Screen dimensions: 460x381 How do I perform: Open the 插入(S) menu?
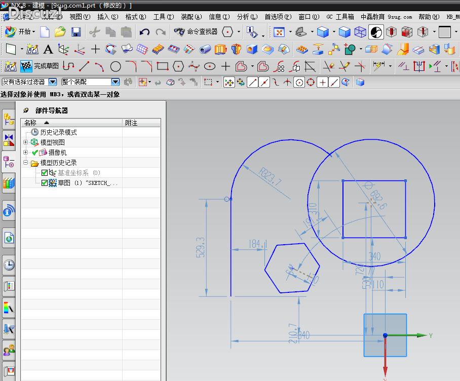[108, 17]
